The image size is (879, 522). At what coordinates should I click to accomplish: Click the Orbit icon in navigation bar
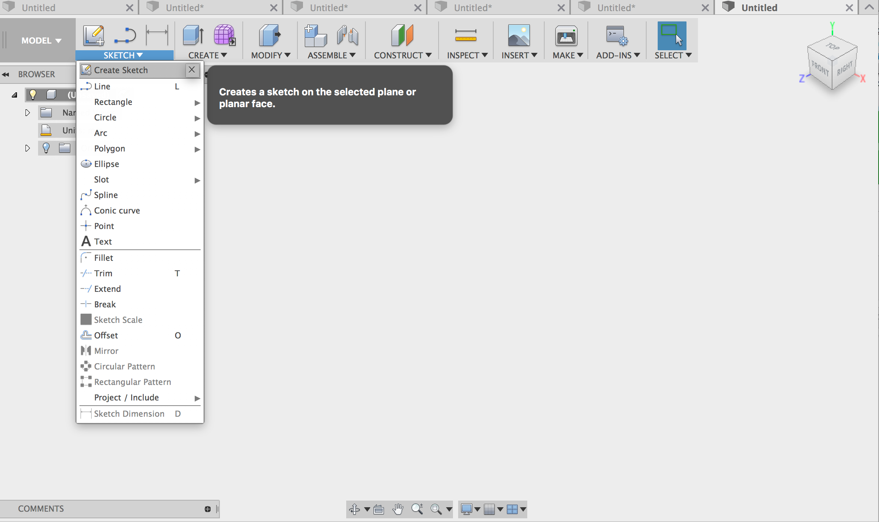pyautogui.click(x=354, y=509)
